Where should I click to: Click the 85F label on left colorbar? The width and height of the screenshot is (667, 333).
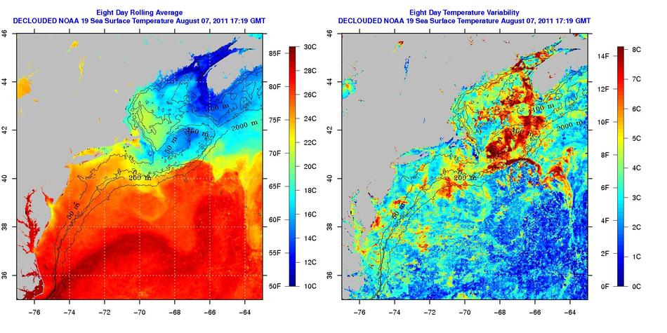coord(275,53)
